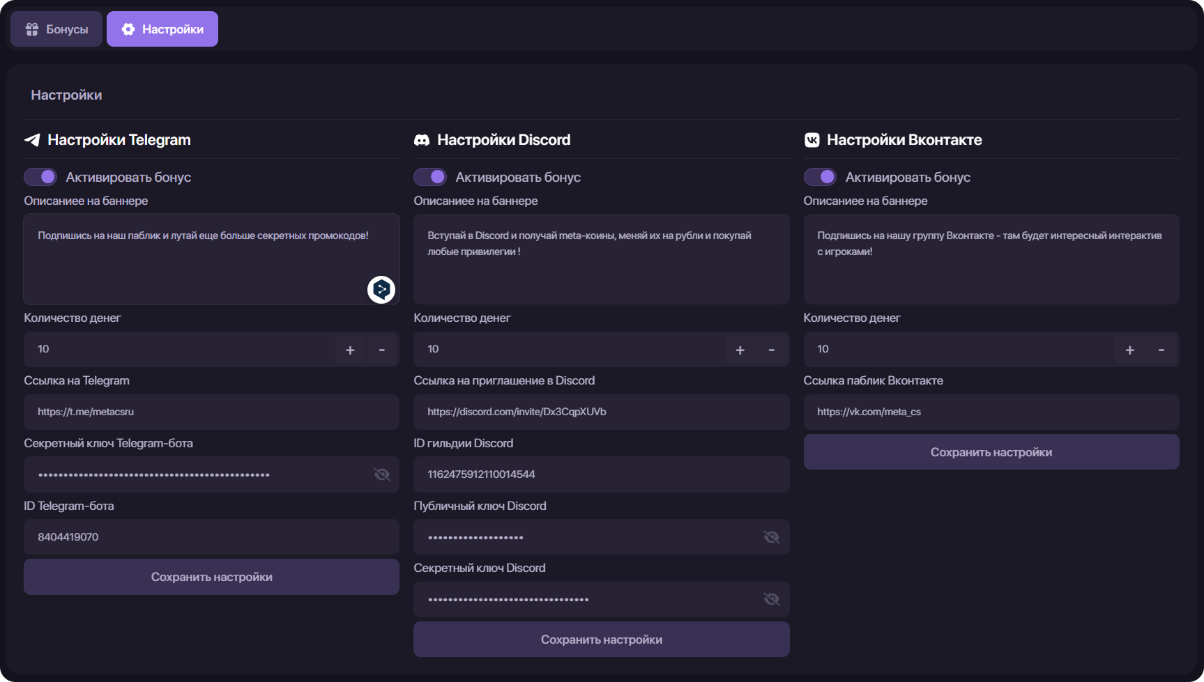The image size is (1204, 682).
Task: Toggle Telegram bonus activation switch
Action: point(40,177)
